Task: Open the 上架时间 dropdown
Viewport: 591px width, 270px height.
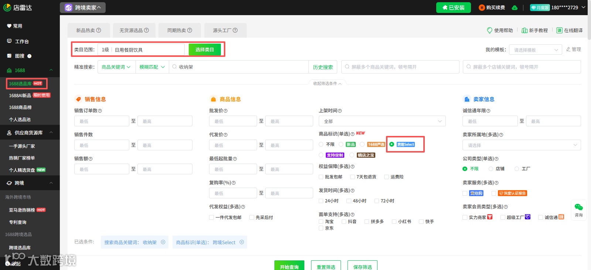Action: click(x=382, y=121)
